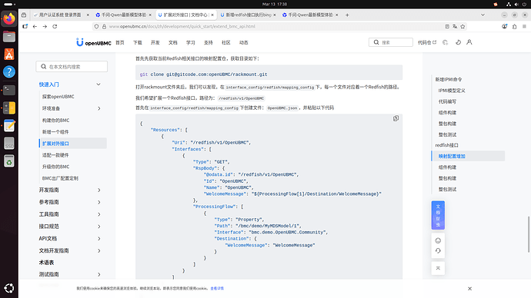
Task: Toggle reader view in the address bar
Action: (x=447, y=26)
